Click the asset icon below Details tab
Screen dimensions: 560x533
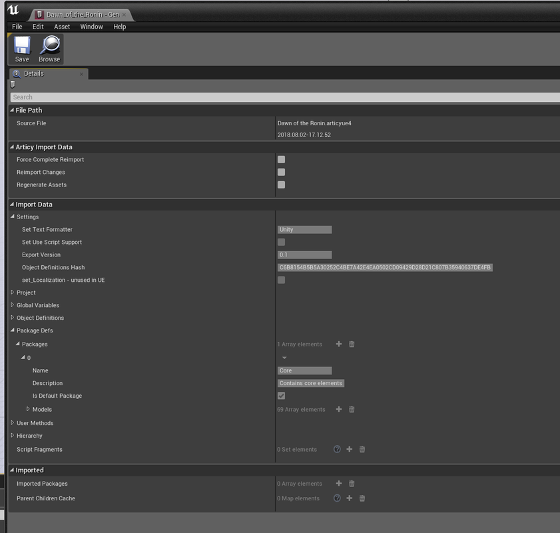pos(13,85)
